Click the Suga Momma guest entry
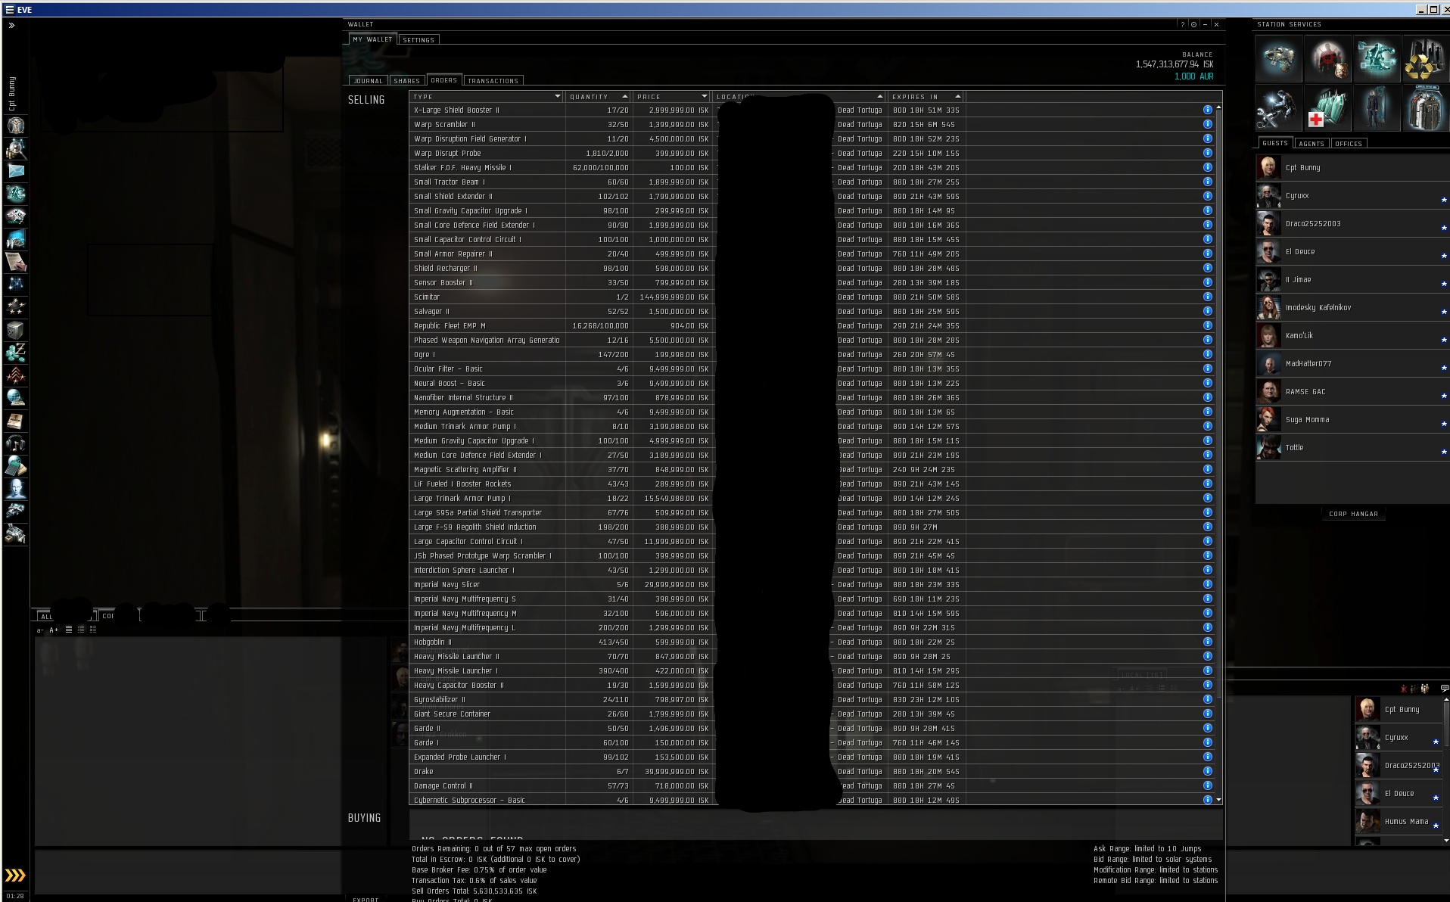This screenshot has width=1450, height=902. pyautogui.click(x=1353, y=419)
